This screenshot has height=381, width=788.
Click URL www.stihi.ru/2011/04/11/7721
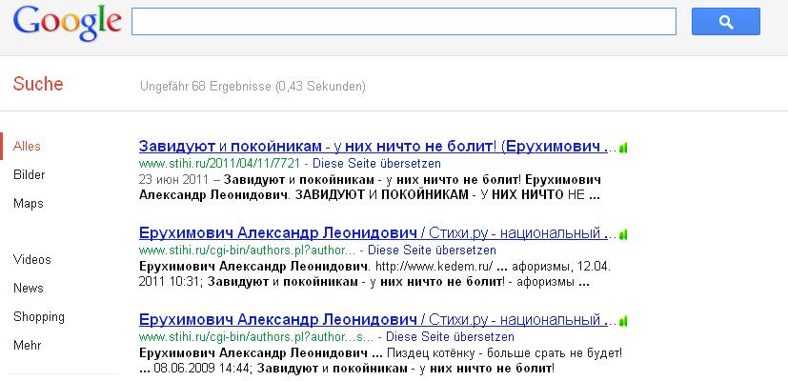(x=219, y=164)
